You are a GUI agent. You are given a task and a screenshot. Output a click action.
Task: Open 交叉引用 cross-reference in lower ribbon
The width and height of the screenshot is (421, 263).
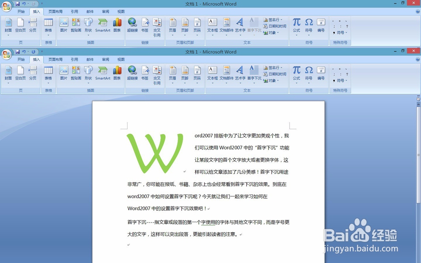click(x=157, y=75)
